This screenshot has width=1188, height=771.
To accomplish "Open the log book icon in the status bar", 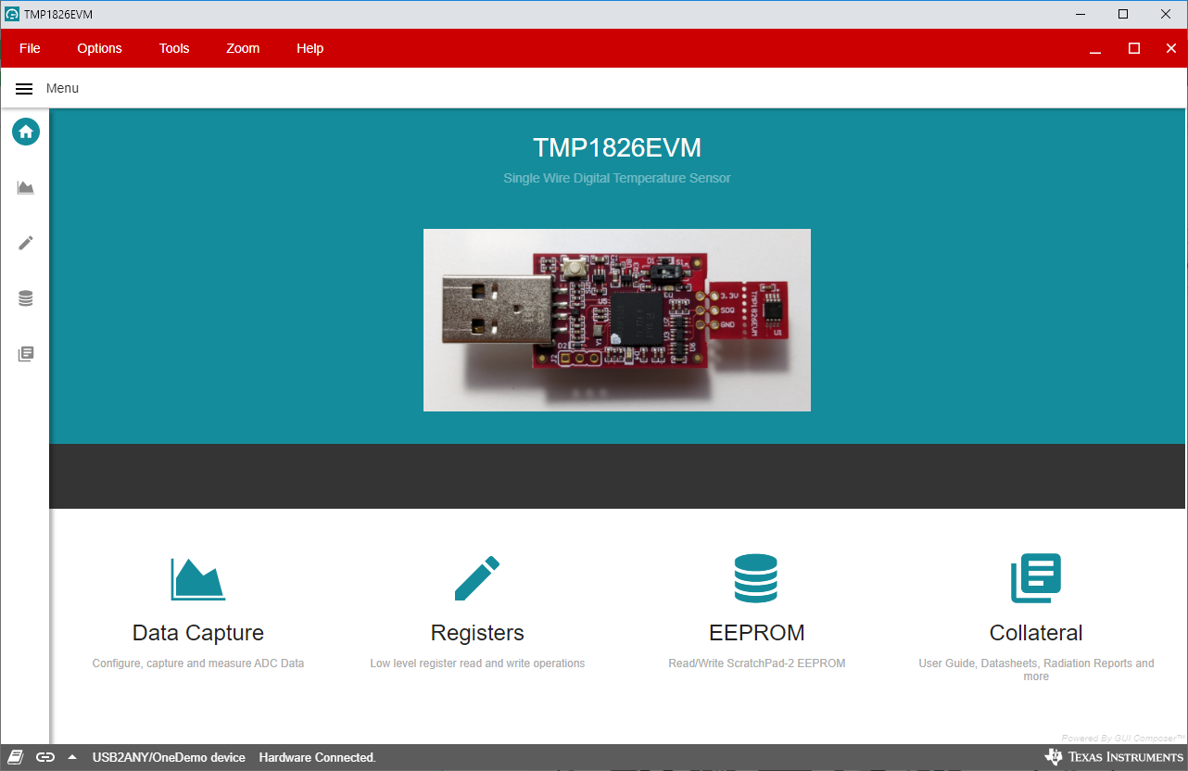I will click(16, 757).
